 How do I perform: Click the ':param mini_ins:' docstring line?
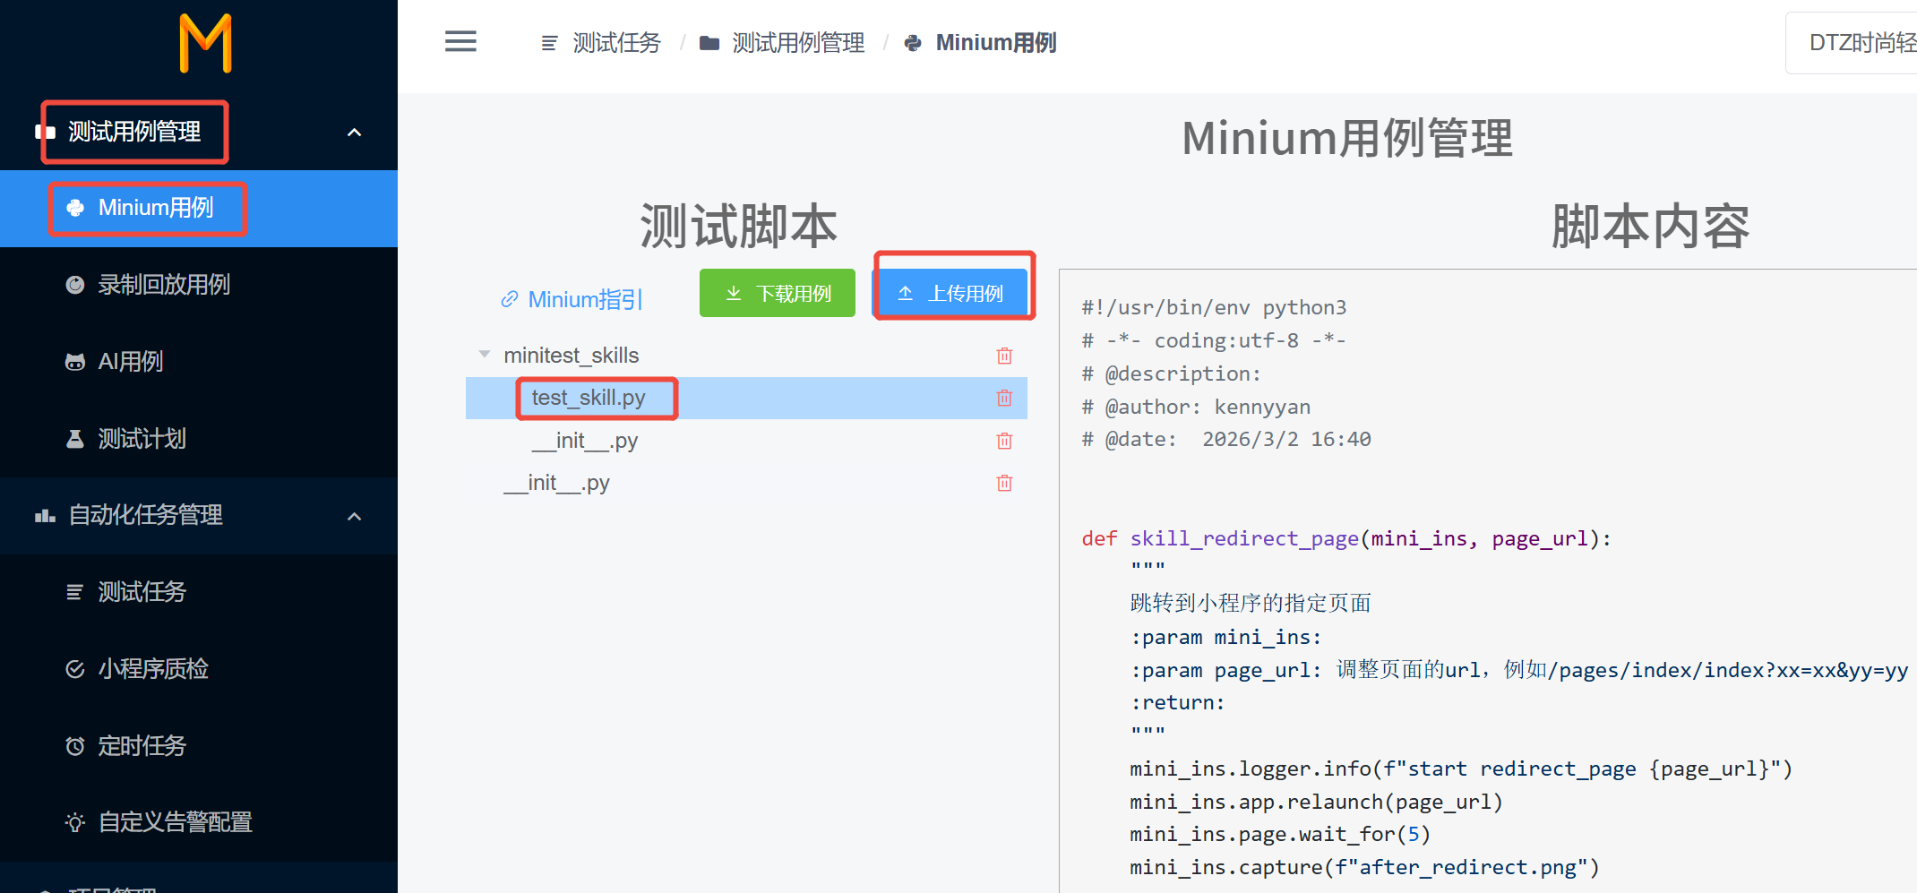[x=1225, y=637]
